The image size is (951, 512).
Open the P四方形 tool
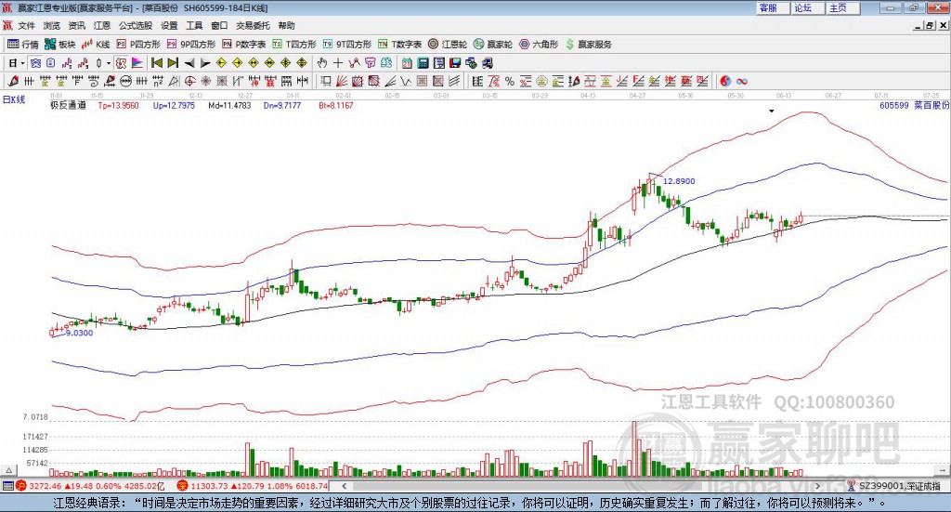click(x=138, y=45)
